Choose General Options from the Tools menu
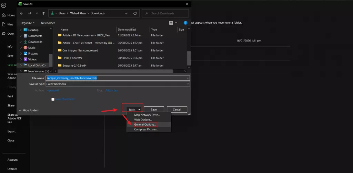This screenshot has width=353, height=173. 145,124
